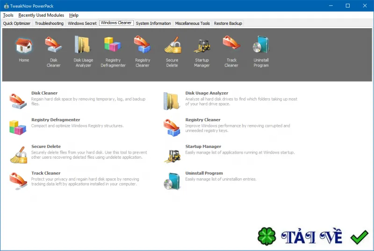Click 'Compact and optimize Windows Registry structures' text

[77, 126]
